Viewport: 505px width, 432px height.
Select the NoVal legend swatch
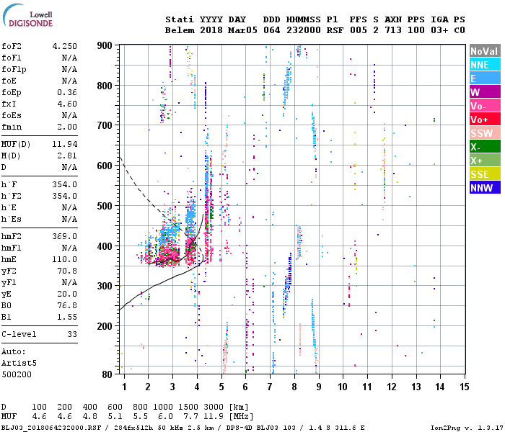(x=485, y=51)
